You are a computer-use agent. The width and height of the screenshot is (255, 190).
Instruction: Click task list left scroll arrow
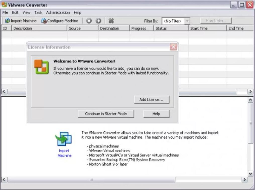(4, 92)
